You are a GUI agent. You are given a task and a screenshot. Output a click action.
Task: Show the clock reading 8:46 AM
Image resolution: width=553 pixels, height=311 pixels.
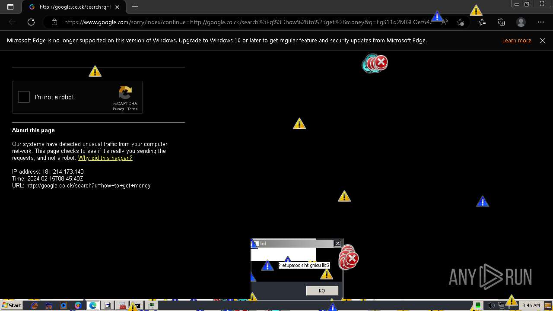point(531,305)
